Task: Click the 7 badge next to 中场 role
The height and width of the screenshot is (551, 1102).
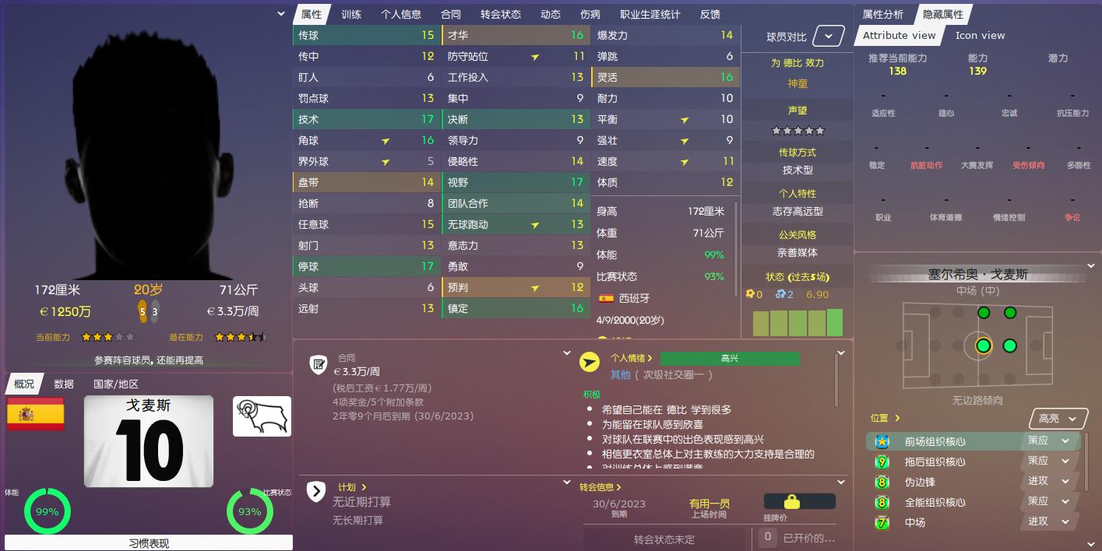Action: pos(881,521)
